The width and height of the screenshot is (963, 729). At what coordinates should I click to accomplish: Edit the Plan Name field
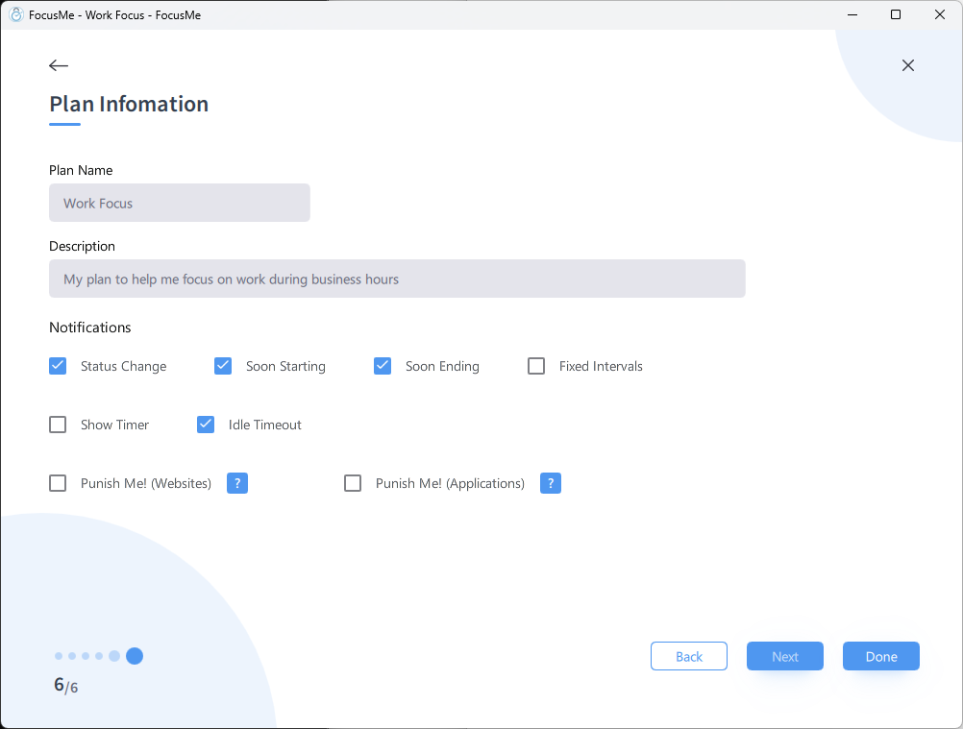tap(180, 203)
